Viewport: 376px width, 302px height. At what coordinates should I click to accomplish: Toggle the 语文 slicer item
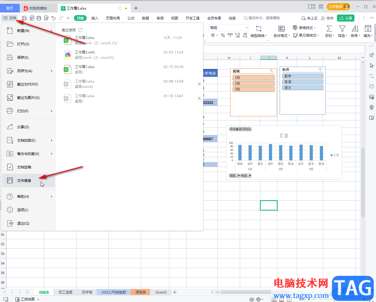303,88
